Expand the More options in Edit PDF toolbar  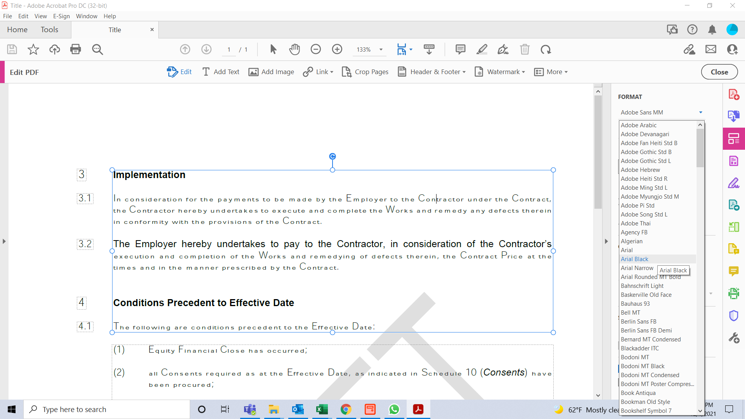pyautogui.click(x=551, y=72)
